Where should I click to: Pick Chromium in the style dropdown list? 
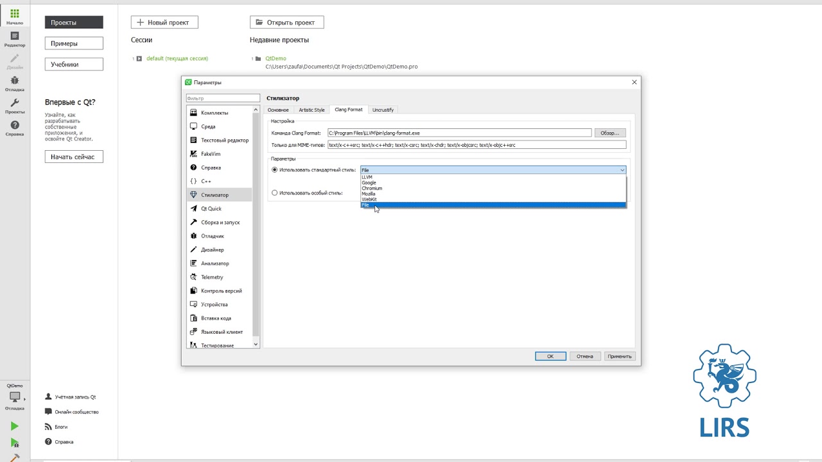click(493, 189)
